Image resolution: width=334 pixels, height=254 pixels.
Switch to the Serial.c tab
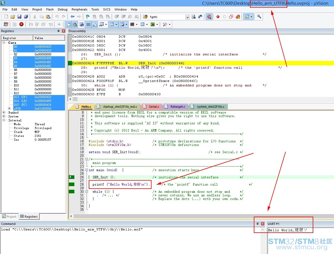(152, 107)
